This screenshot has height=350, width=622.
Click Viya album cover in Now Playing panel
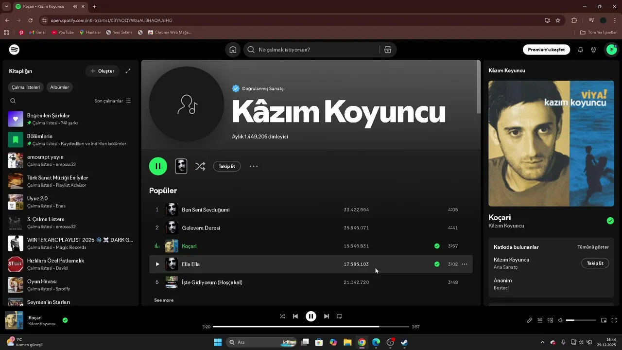pos(551,143)
